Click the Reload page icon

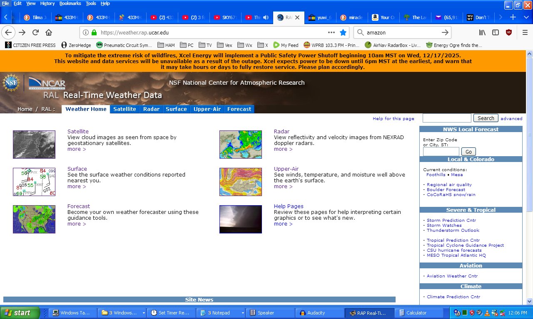click(35, 32)
